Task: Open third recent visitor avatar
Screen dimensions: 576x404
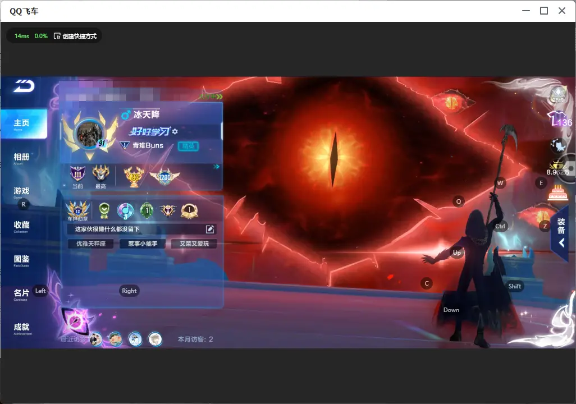Action: click(x=135, y=339)
